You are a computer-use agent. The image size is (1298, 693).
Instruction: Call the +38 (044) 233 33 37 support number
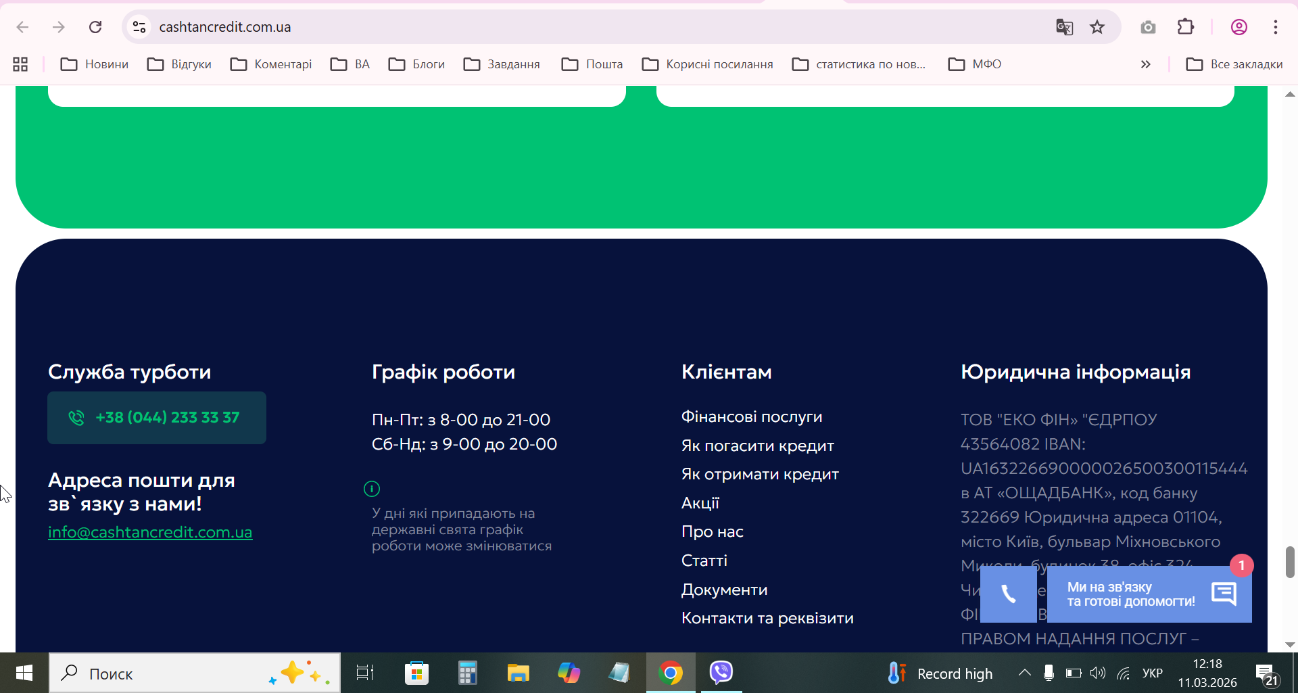pyautogui.click(x=157, y=418)
